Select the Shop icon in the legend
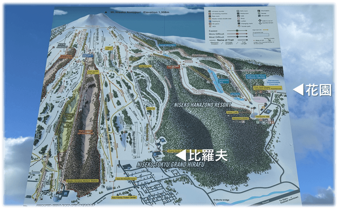 coord(239,18)
